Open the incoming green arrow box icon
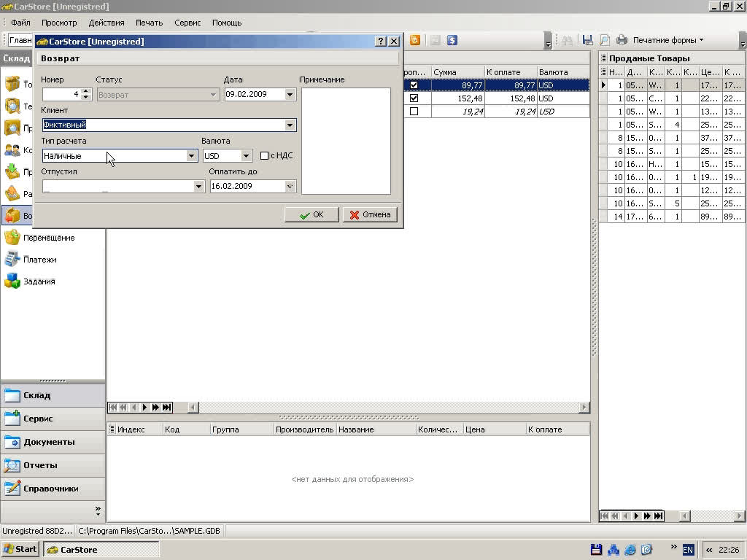The width and height of the screenshot is (747, 560). click(x=12, y=172)
